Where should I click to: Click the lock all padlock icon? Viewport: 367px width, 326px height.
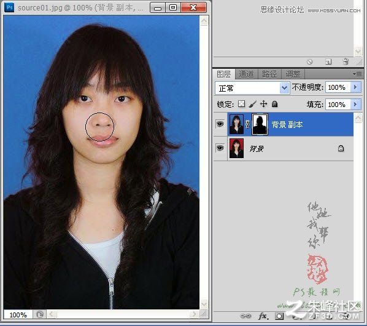click(274, 104)
